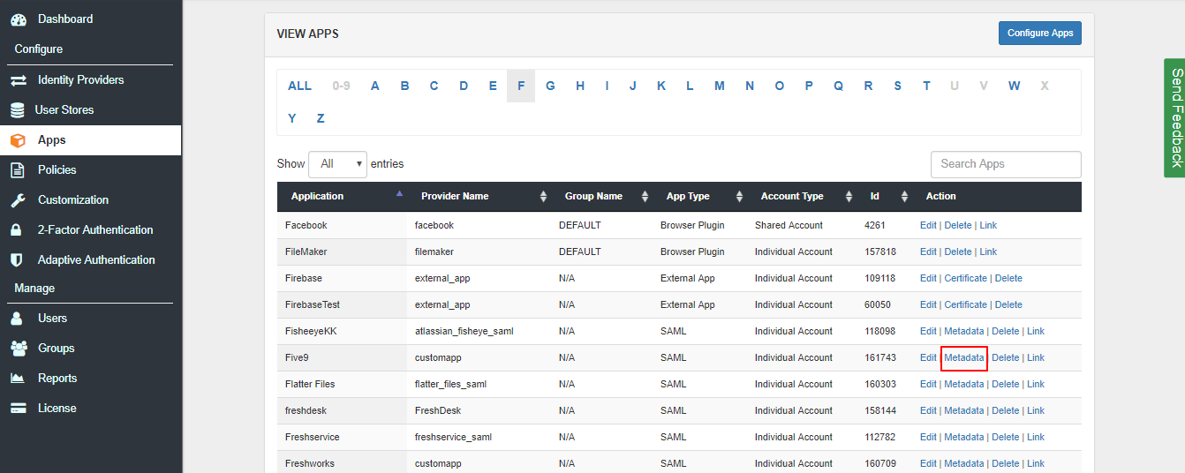Click the Action column header
The image size is (1185, 473).
[941, 196]
